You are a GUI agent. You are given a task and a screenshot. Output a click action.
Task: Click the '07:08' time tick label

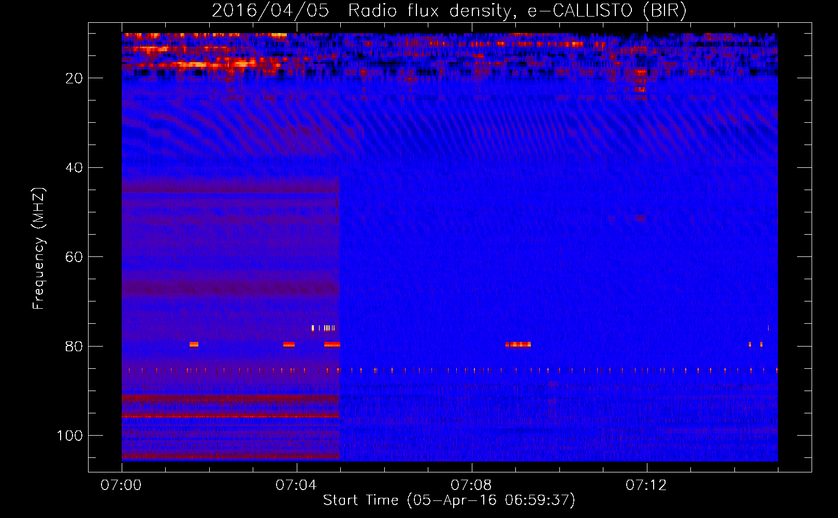tap(471, 485)
